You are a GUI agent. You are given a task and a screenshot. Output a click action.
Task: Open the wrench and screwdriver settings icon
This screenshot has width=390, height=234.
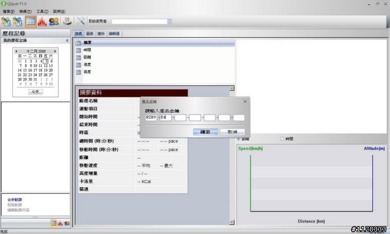(80, 21)
